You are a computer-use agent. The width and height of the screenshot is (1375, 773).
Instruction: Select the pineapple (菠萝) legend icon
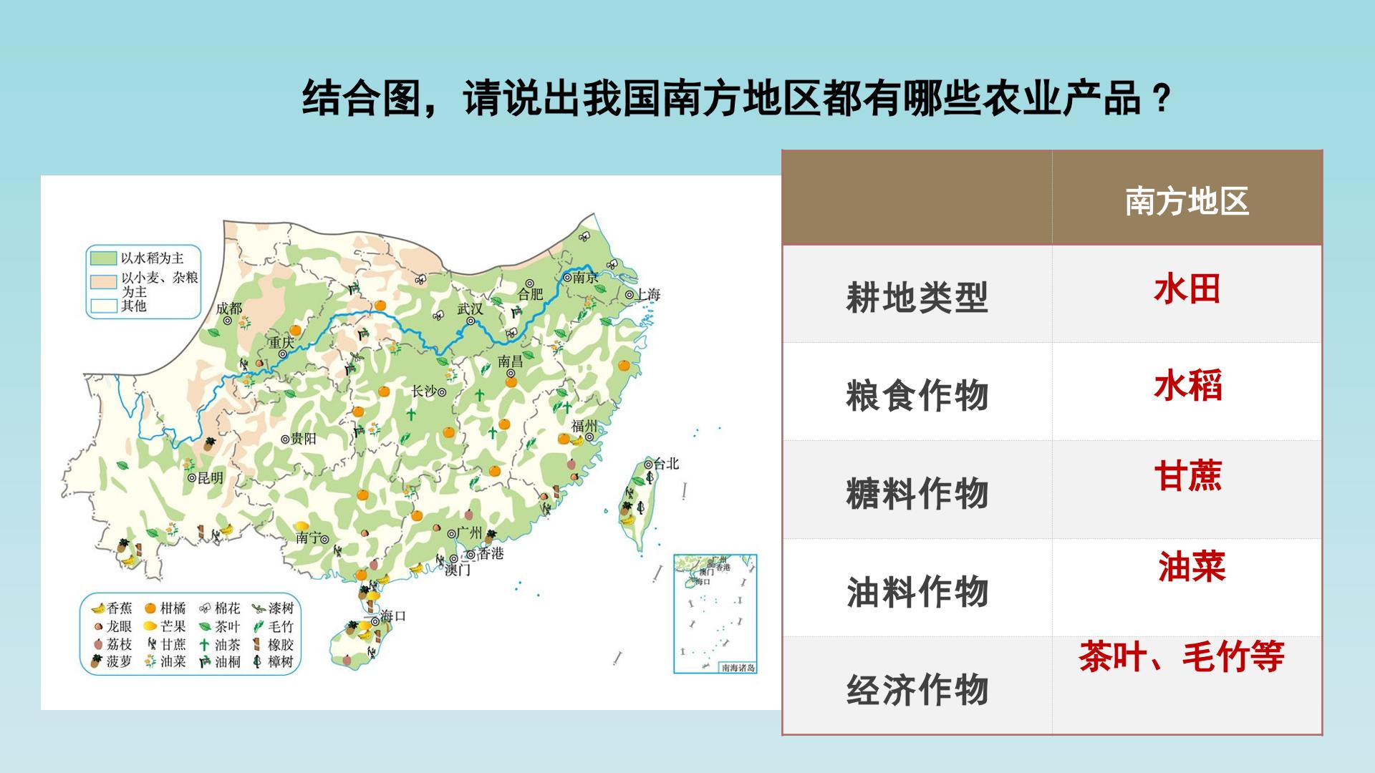97,661
